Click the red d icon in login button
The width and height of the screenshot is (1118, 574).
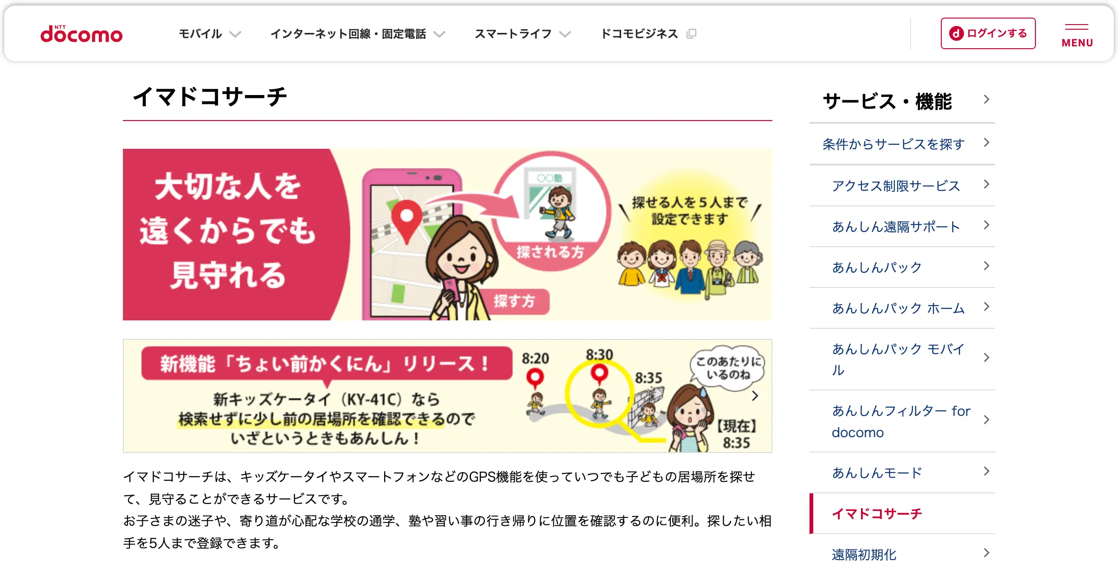tap(956, 33)
